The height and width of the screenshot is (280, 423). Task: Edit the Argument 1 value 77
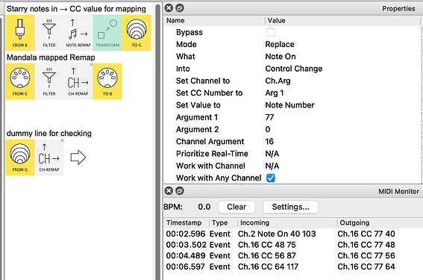click(269, 117)
